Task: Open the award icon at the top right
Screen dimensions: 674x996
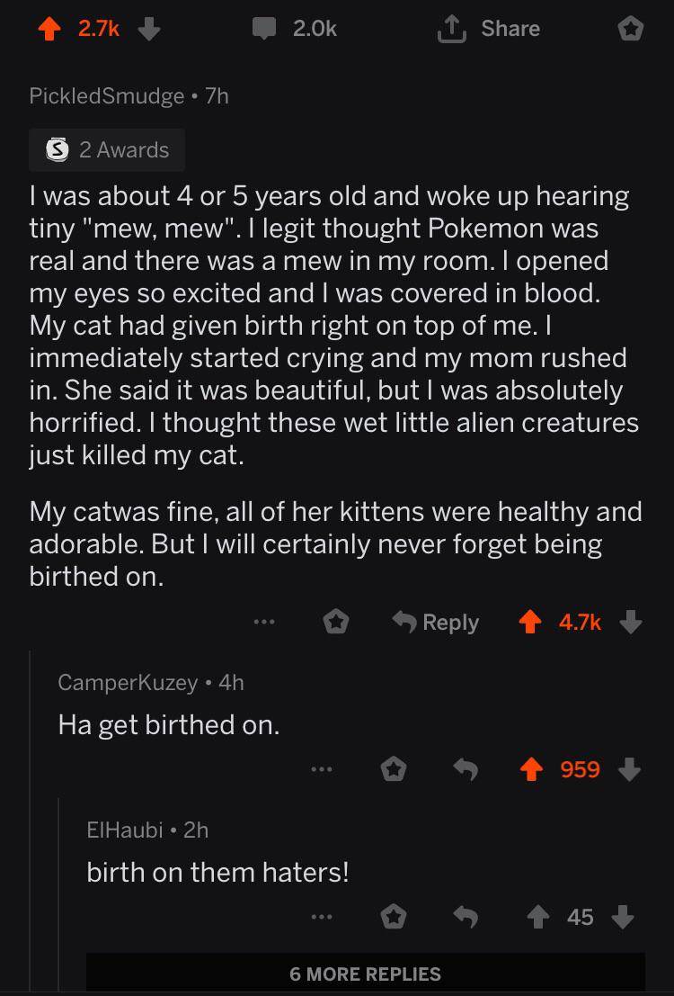Action: 631,28
